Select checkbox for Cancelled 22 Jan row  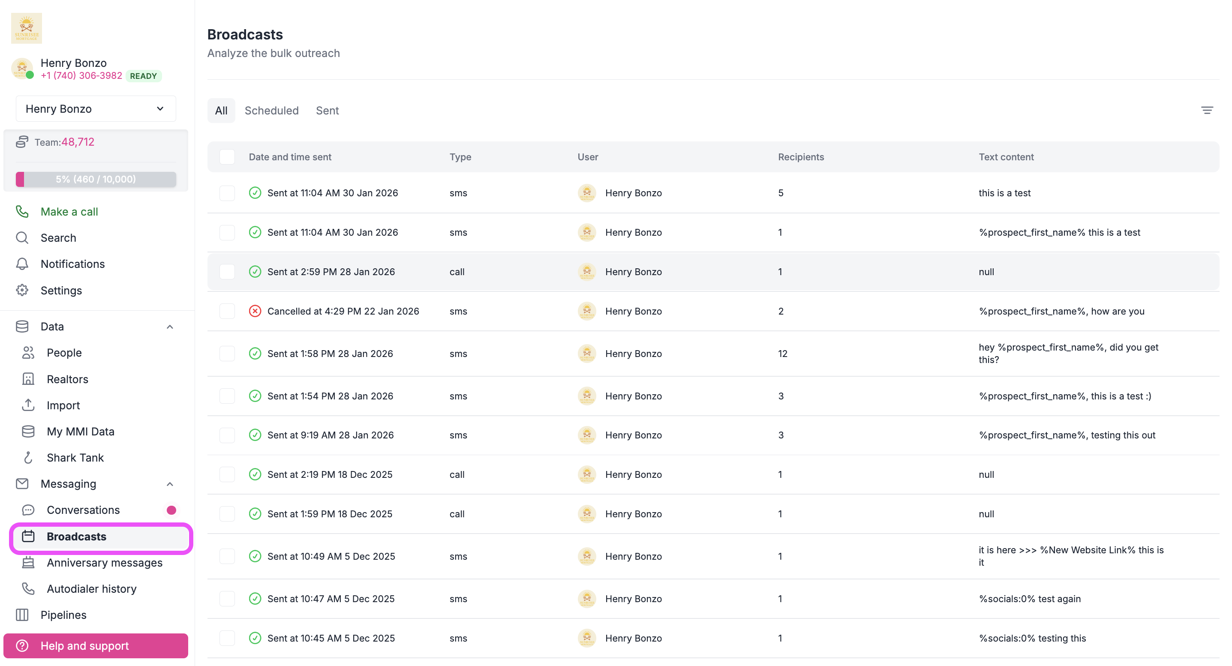[227, 311]
